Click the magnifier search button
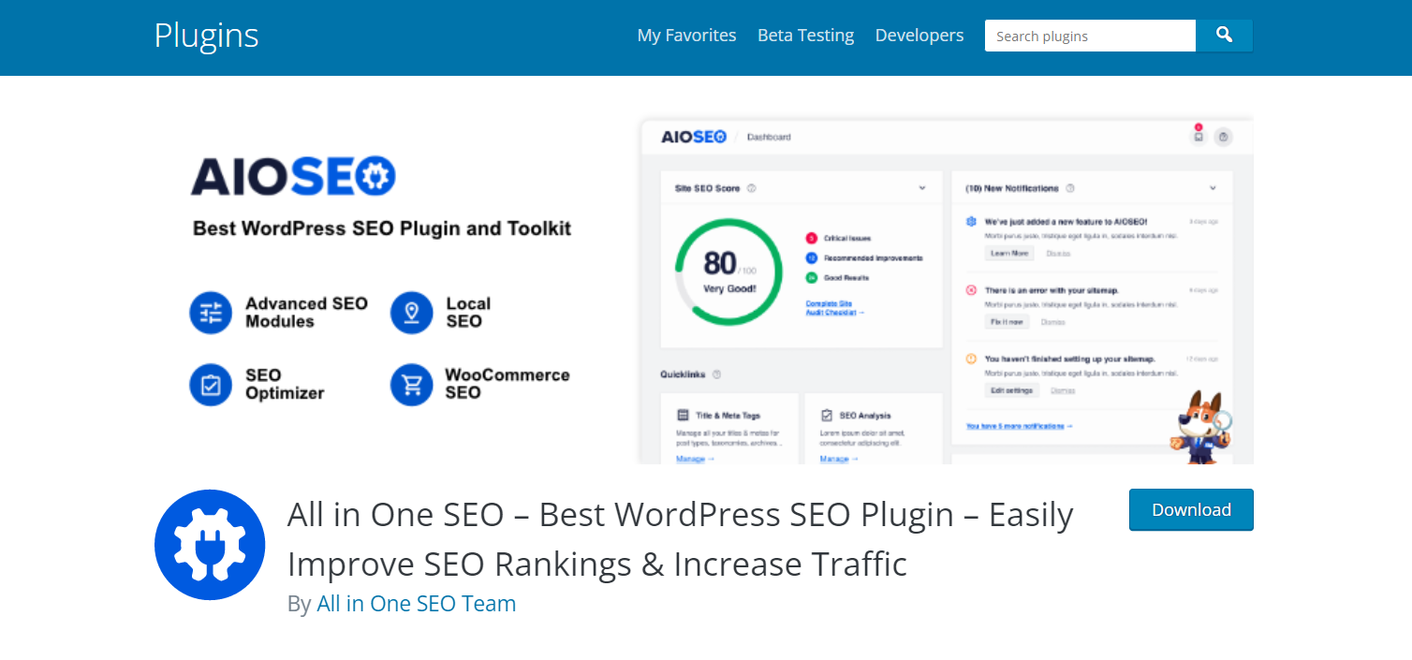The image size is (1412, 660). pos(1224,36)
